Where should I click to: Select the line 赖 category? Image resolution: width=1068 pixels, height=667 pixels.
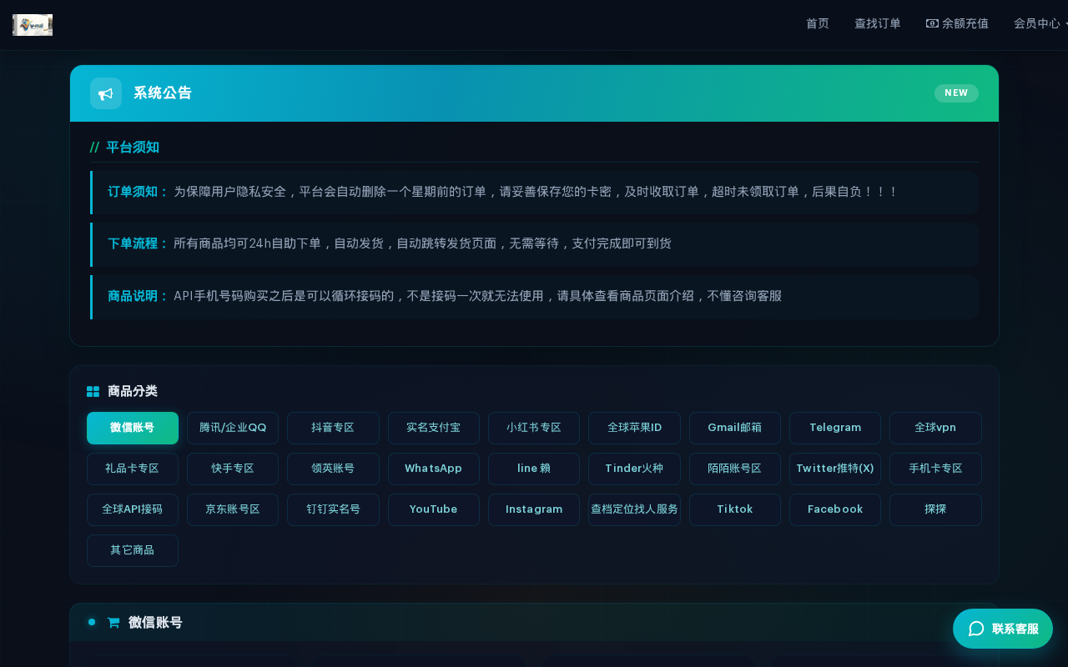(534, 469)
